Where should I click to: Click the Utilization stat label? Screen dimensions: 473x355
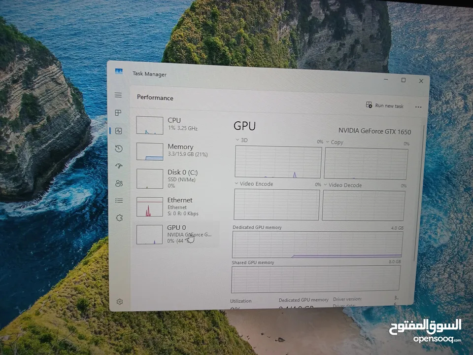241,301
